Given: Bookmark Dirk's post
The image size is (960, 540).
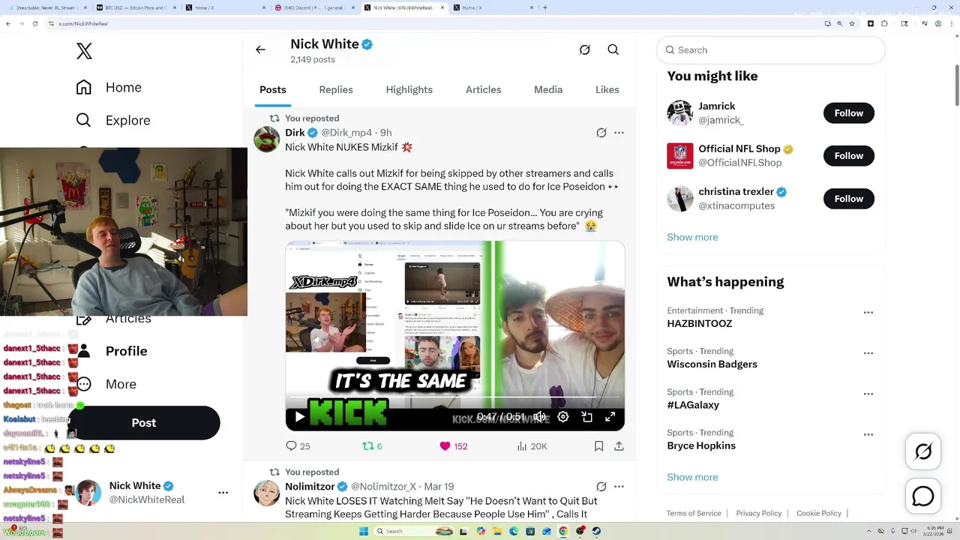Looking at the screenshot, I should tap(598, 446).
